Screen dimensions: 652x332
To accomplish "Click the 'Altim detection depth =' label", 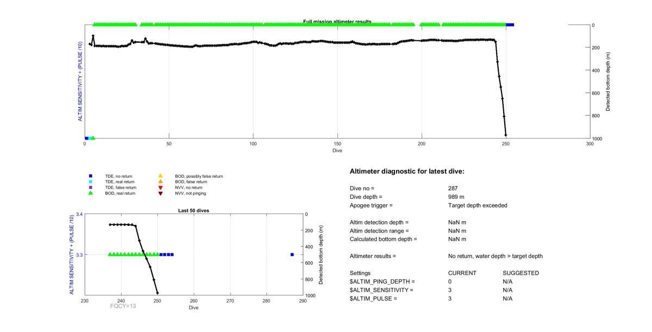I will pyautogui.click(x=379, y=222).
